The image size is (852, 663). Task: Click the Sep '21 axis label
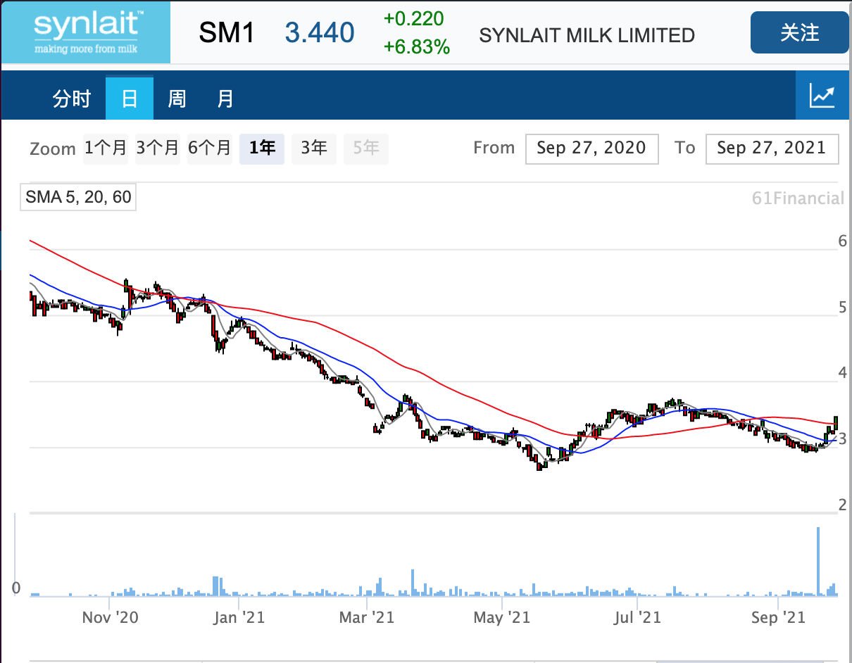(778, 617)
